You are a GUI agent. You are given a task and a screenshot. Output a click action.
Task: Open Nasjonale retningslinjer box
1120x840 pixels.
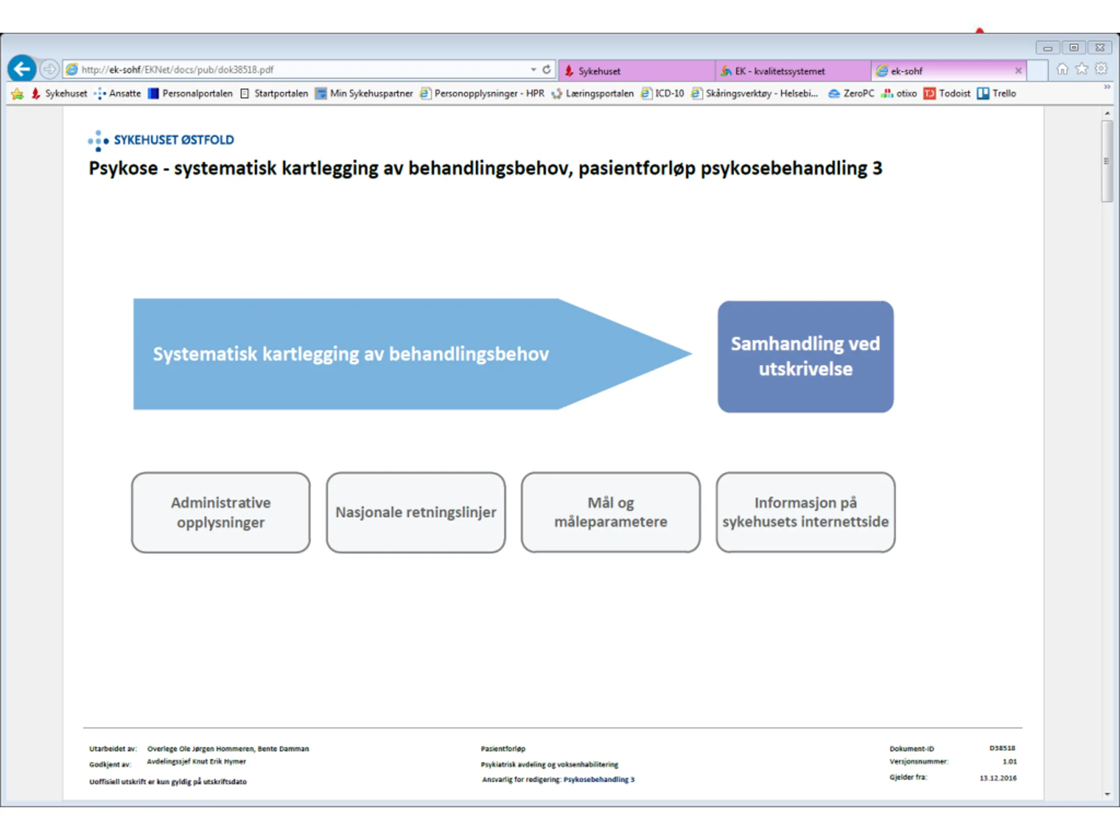[x=416, y=512]
